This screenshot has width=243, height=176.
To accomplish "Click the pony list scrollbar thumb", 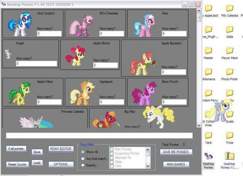I will [x=199, y=17].
